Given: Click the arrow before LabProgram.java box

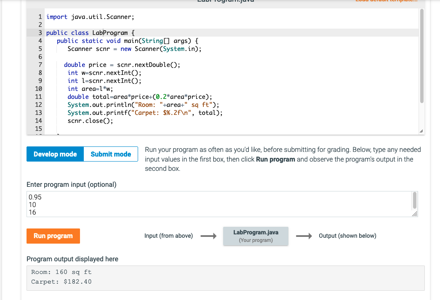Looking at the screenshot, I should tap(208, 236).
